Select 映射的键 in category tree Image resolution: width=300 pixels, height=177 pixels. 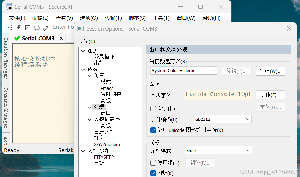(111, 94)
